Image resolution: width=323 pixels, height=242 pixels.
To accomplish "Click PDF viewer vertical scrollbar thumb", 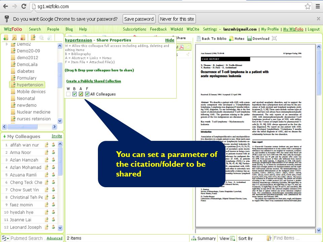I will (319, 72).
